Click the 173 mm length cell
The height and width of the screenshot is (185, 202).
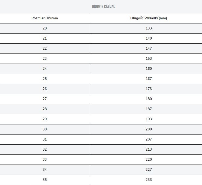pos(149,89)
